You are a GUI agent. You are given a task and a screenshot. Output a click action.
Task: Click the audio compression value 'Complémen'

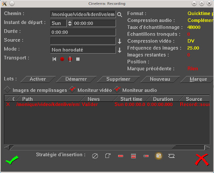[200, 20]
